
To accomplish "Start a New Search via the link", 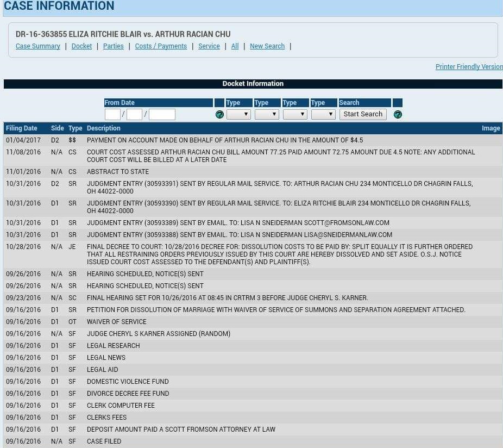I will pos(267,46).
